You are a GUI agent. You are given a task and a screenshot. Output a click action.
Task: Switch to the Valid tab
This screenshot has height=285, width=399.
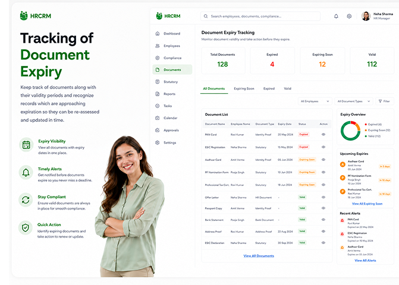click(x=288, y=88)
